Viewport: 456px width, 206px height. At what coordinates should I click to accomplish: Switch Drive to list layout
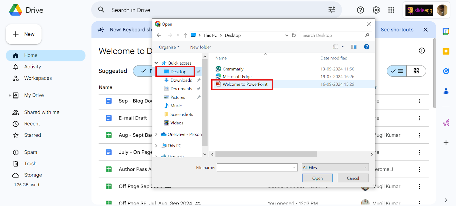[397, 71]
